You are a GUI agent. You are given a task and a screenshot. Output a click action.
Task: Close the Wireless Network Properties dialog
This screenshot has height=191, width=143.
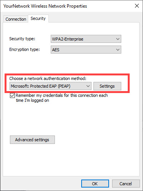137,6
